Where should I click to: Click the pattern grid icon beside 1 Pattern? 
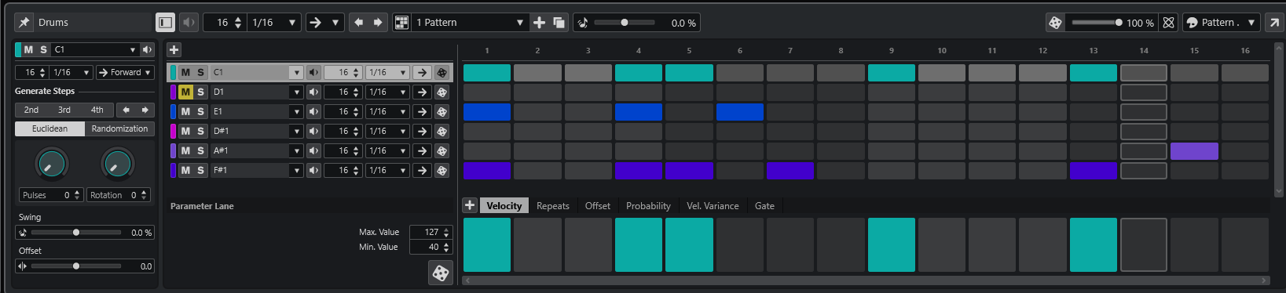pos(401,23)
